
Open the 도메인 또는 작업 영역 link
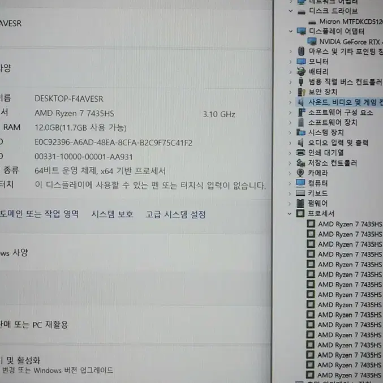point(40,214)
